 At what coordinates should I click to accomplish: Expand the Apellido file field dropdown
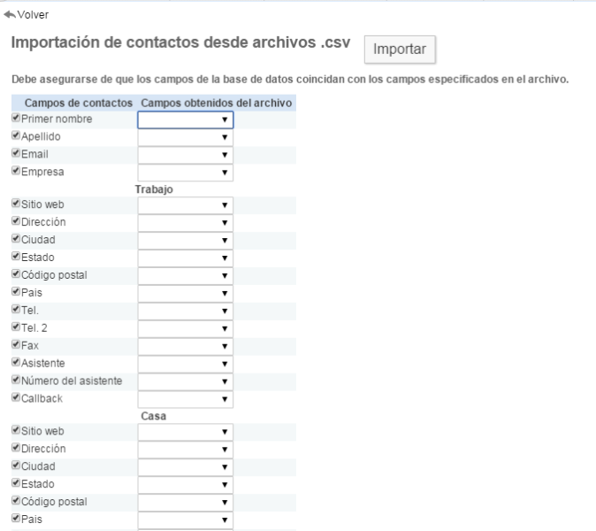click(185, 137)
